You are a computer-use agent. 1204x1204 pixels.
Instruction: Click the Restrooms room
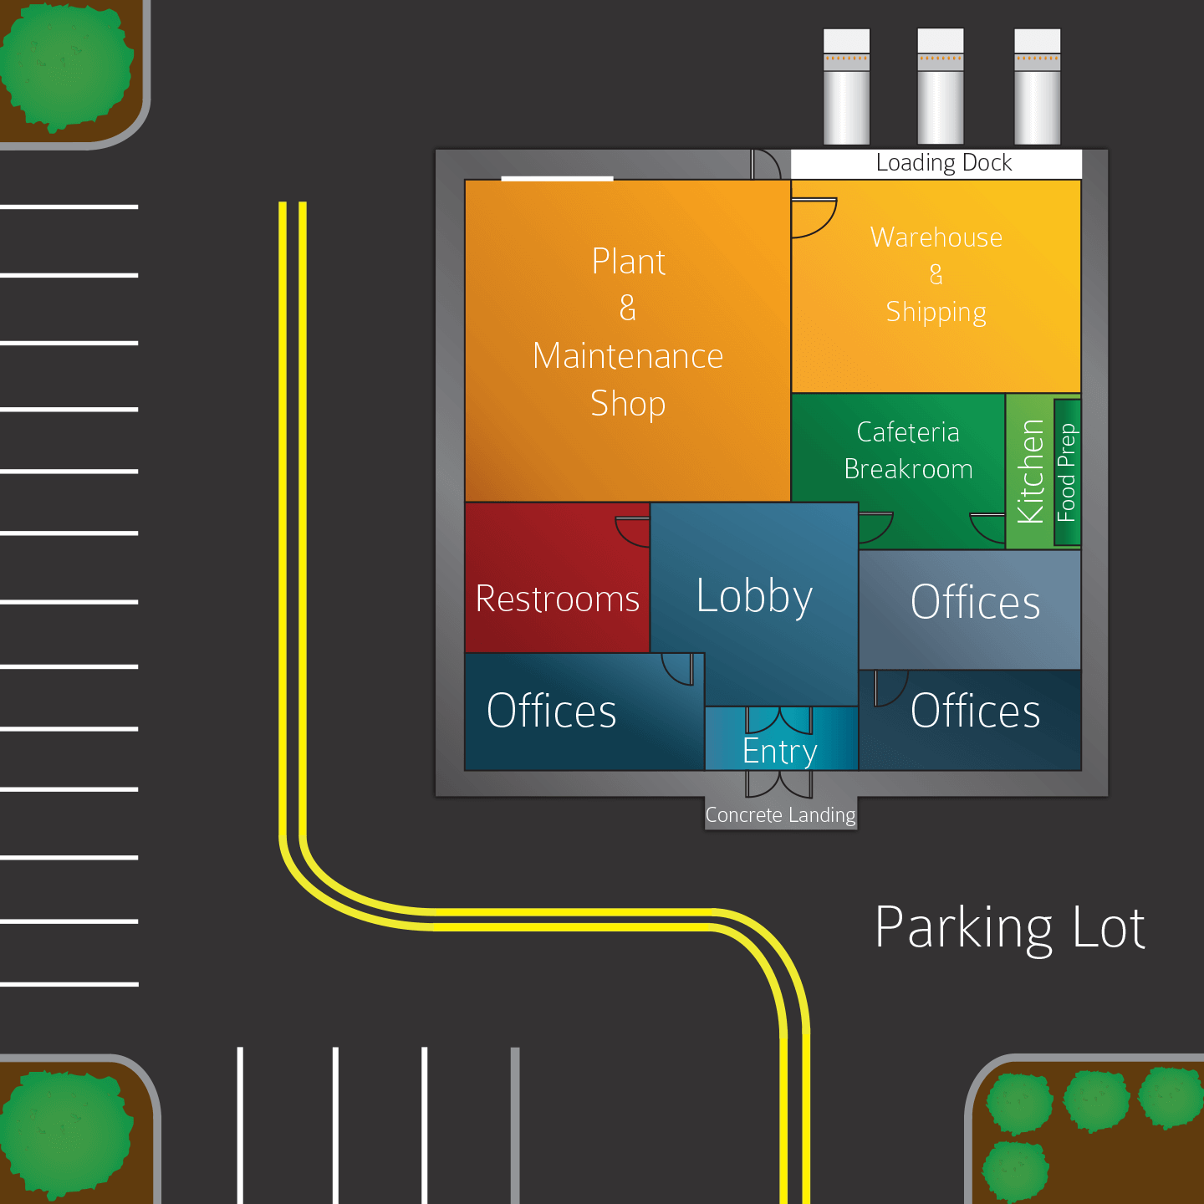(557, 577)
